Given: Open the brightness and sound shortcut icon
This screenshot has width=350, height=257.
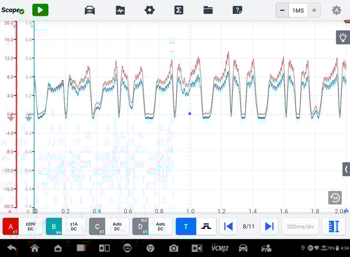Looking at the screenshot, I should 197,248.
